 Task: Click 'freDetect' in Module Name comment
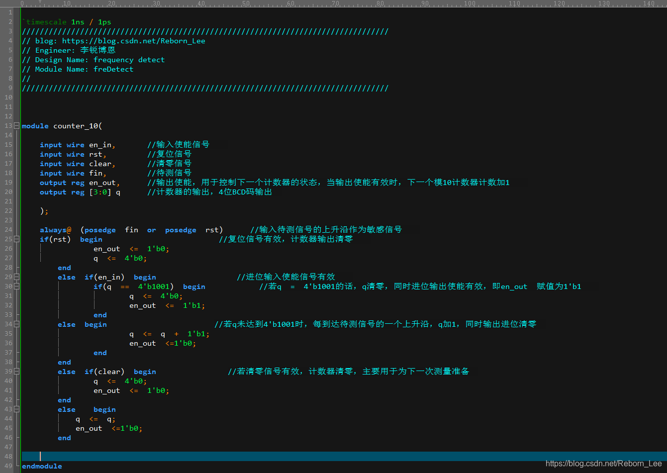tap(113, 69)
